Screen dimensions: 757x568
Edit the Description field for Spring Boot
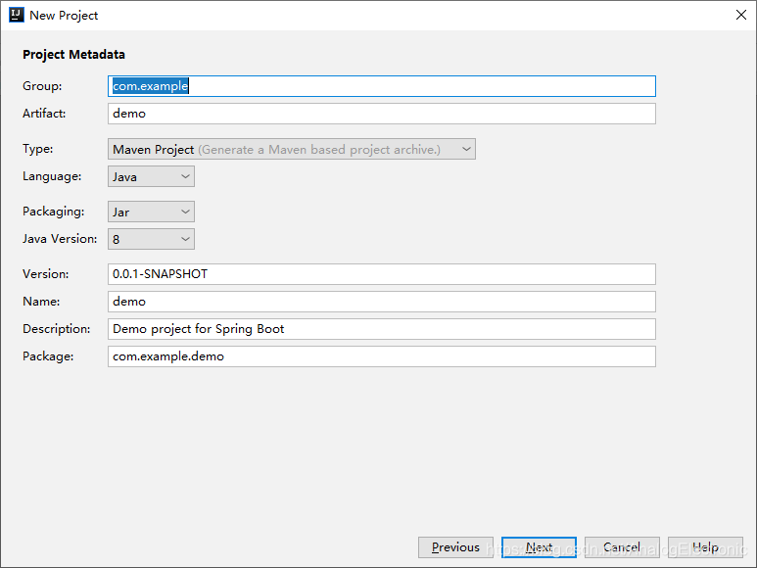[x=381, y=329]
